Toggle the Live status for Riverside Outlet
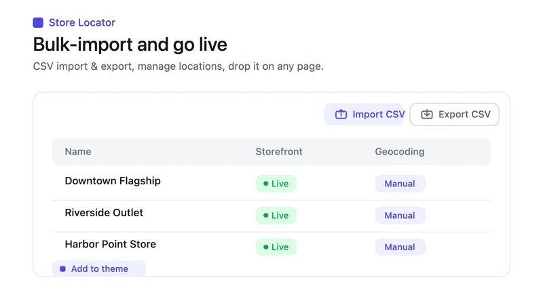Image resolution: width=543 pixels, height=305 pixels. click(276, 216)
